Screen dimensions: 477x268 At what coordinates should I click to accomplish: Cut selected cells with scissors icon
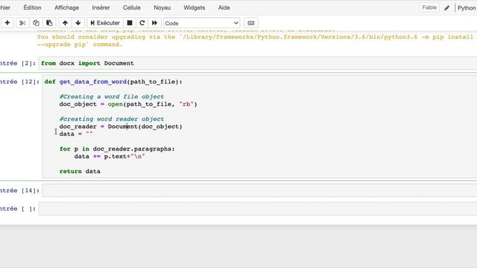(22, 23)
